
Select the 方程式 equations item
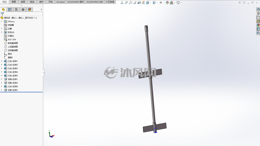[9, 36]
